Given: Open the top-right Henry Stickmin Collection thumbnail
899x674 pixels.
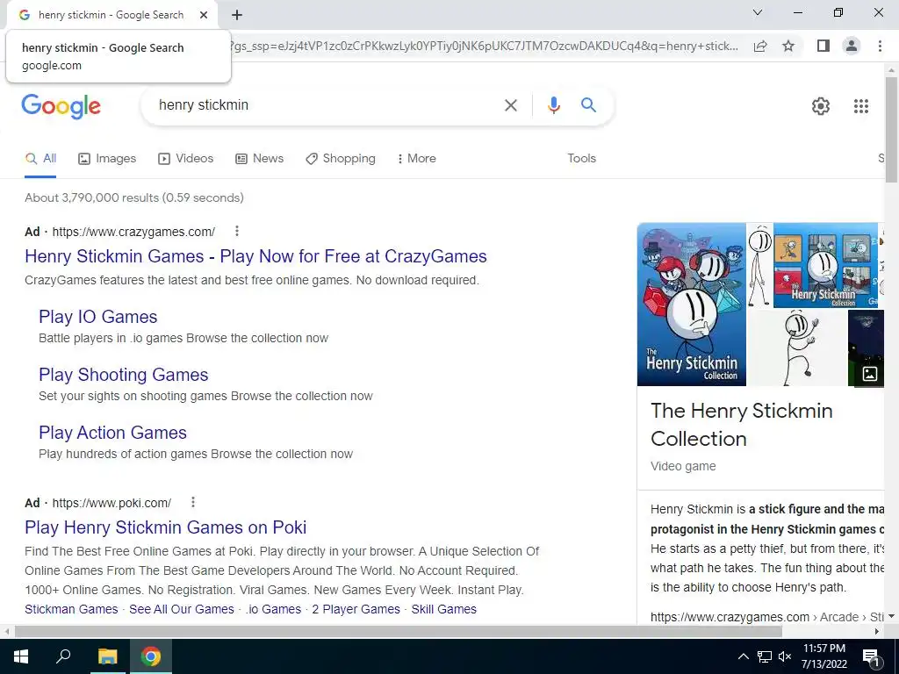Looking at the screenshot, I should 825,265.
